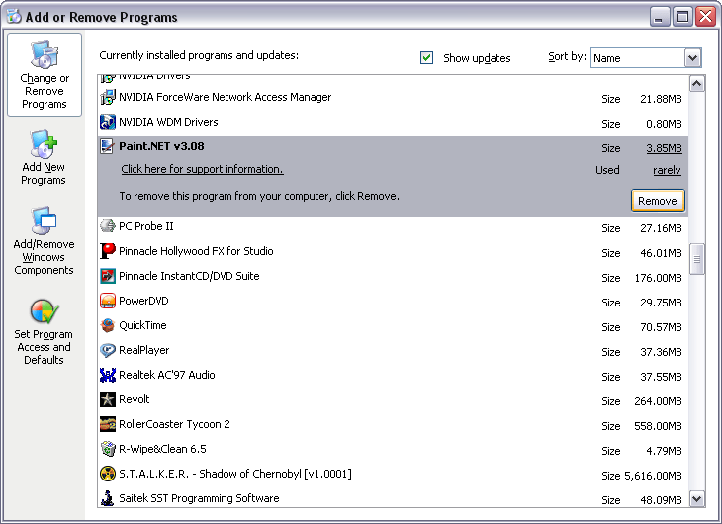Click the QuickTime icon
722x524 pixels.
(107, 325)
